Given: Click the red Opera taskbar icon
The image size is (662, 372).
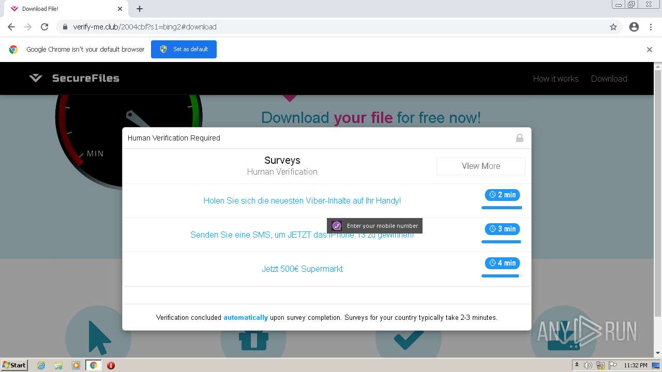Looking at the screenshot, I should [x=111, y=365].
